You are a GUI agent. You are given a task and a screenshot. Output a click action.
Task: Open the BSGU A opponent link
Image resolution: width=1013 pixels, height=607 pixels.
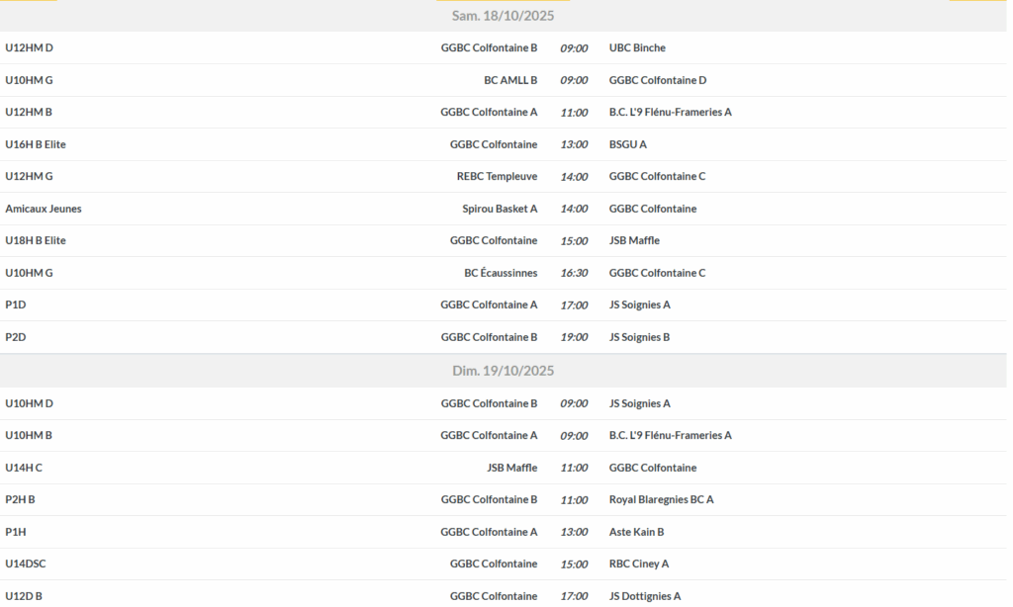(627, 144)
